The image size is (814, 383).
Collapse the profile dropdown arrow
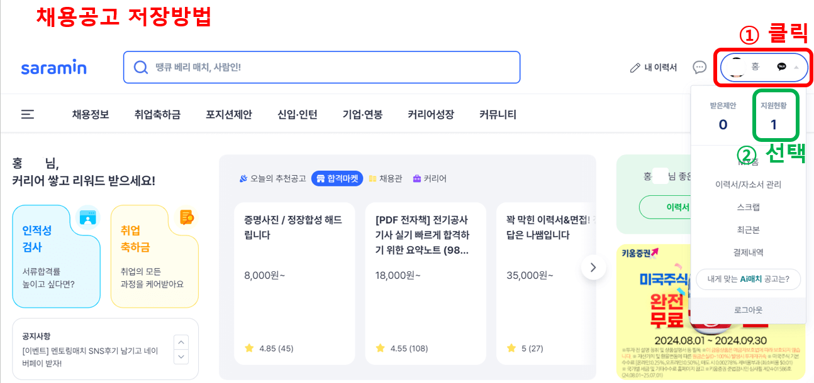[x=795, y=67]
